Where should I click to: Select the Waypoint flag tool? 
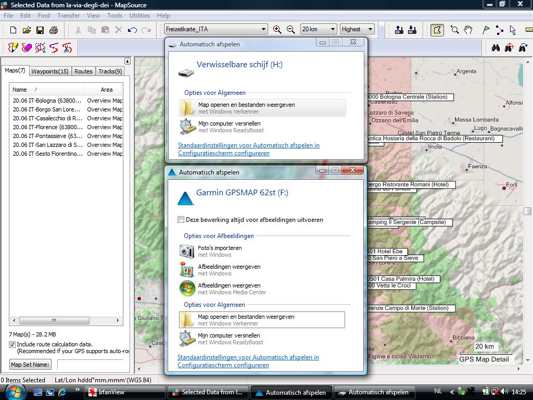[x=486, y=30]
